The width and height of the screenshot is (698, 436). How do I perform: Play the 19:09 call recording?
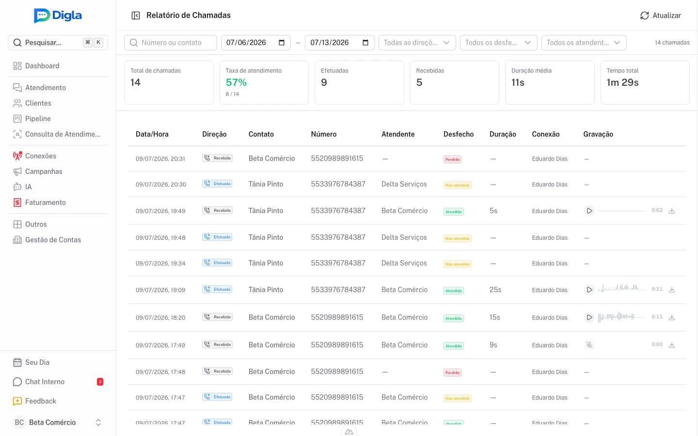click(589, 290)
